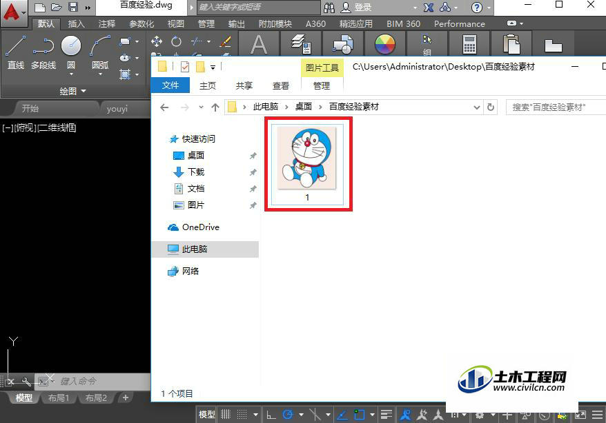Click the rectangle draw tool icon
This screenshot has width=606, height=423.
[x=124, y=41]
